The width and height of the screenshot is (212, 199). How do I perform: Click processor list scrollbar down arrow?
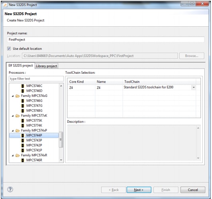pos(61,160)
